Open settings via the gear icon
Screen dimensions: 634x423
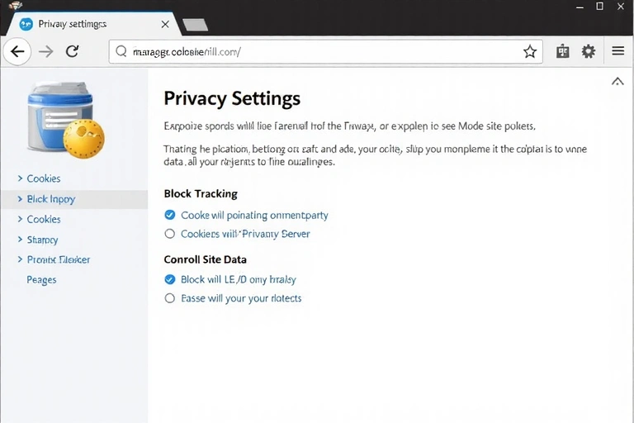[589, 51]
